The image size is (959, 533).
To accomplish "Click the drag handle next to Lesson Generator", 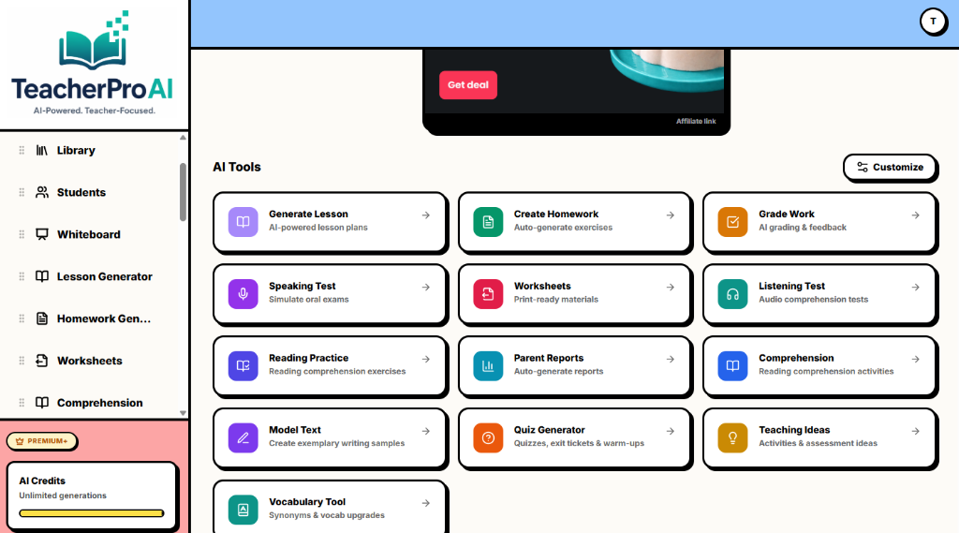I will [22, 276].
